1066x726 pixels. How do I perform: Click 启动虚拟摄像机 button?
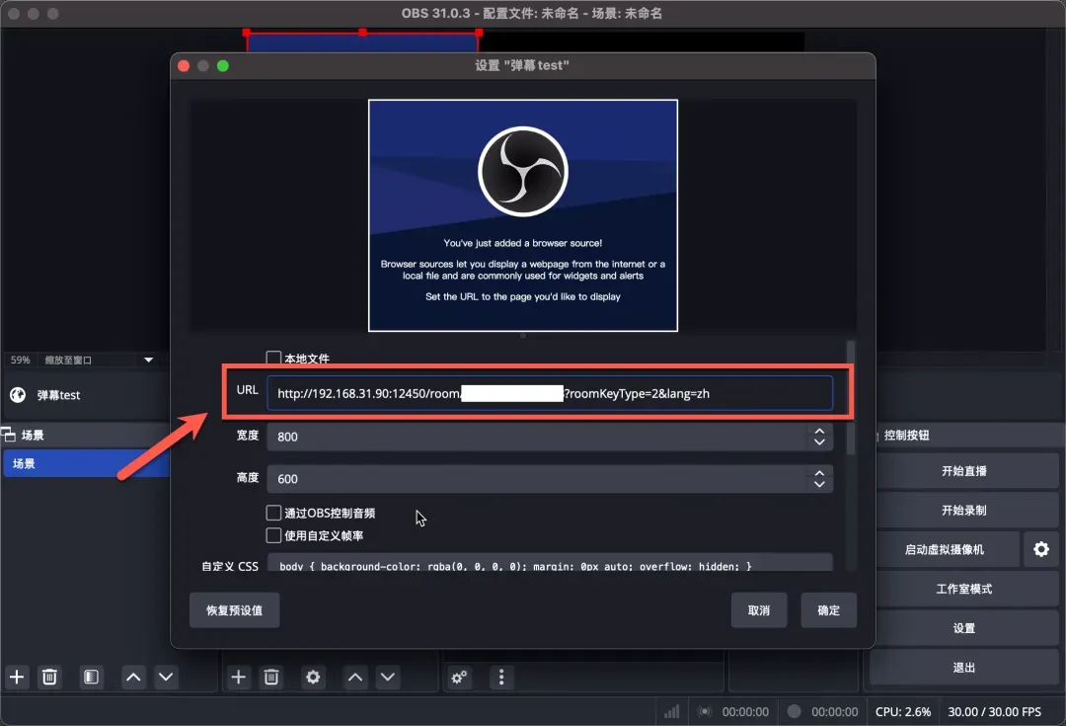point(945,549)
